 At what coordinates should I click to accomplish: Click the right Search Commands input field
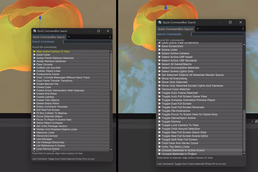(218, 34)
